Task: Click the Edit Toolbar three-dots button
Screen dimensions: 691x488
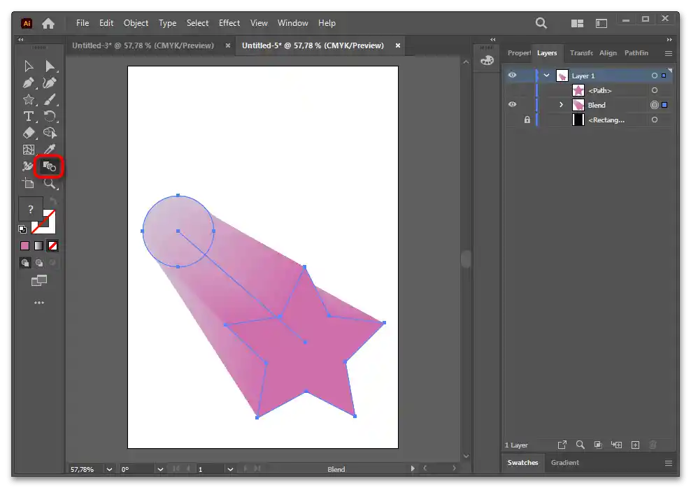Action: pos(39,303)
